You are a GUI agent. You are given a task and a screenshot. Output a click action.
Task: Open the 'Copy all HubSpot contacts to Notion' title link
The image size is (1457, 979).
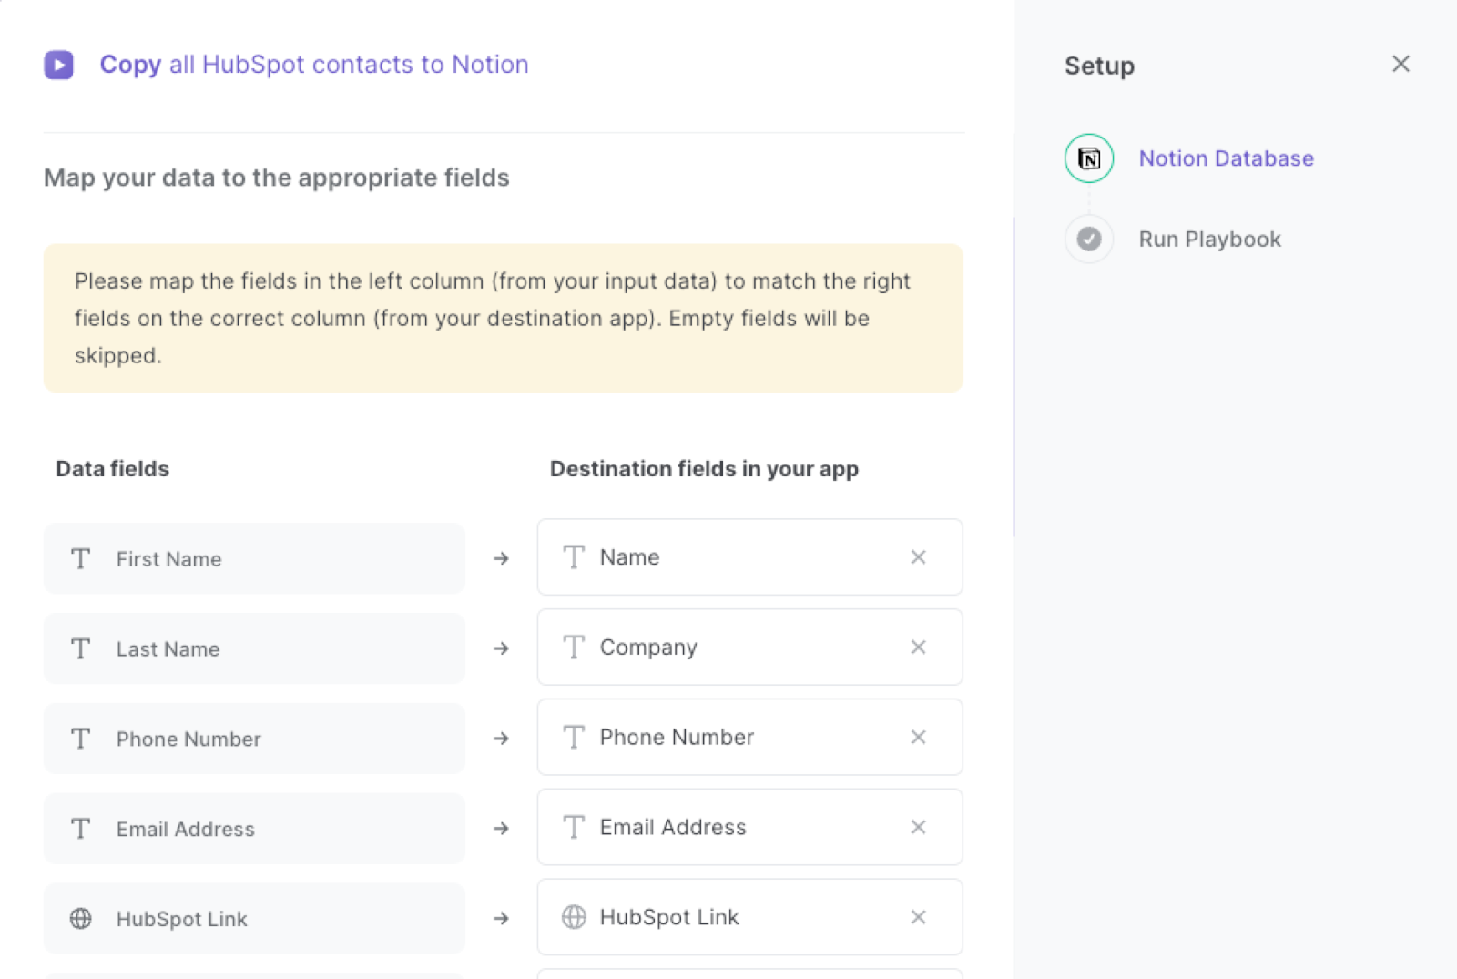tap(314, 65)
